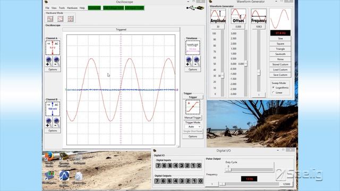The image size is (340, 191).
Task: Click the Offset slider handle
Action: [245, 64]
